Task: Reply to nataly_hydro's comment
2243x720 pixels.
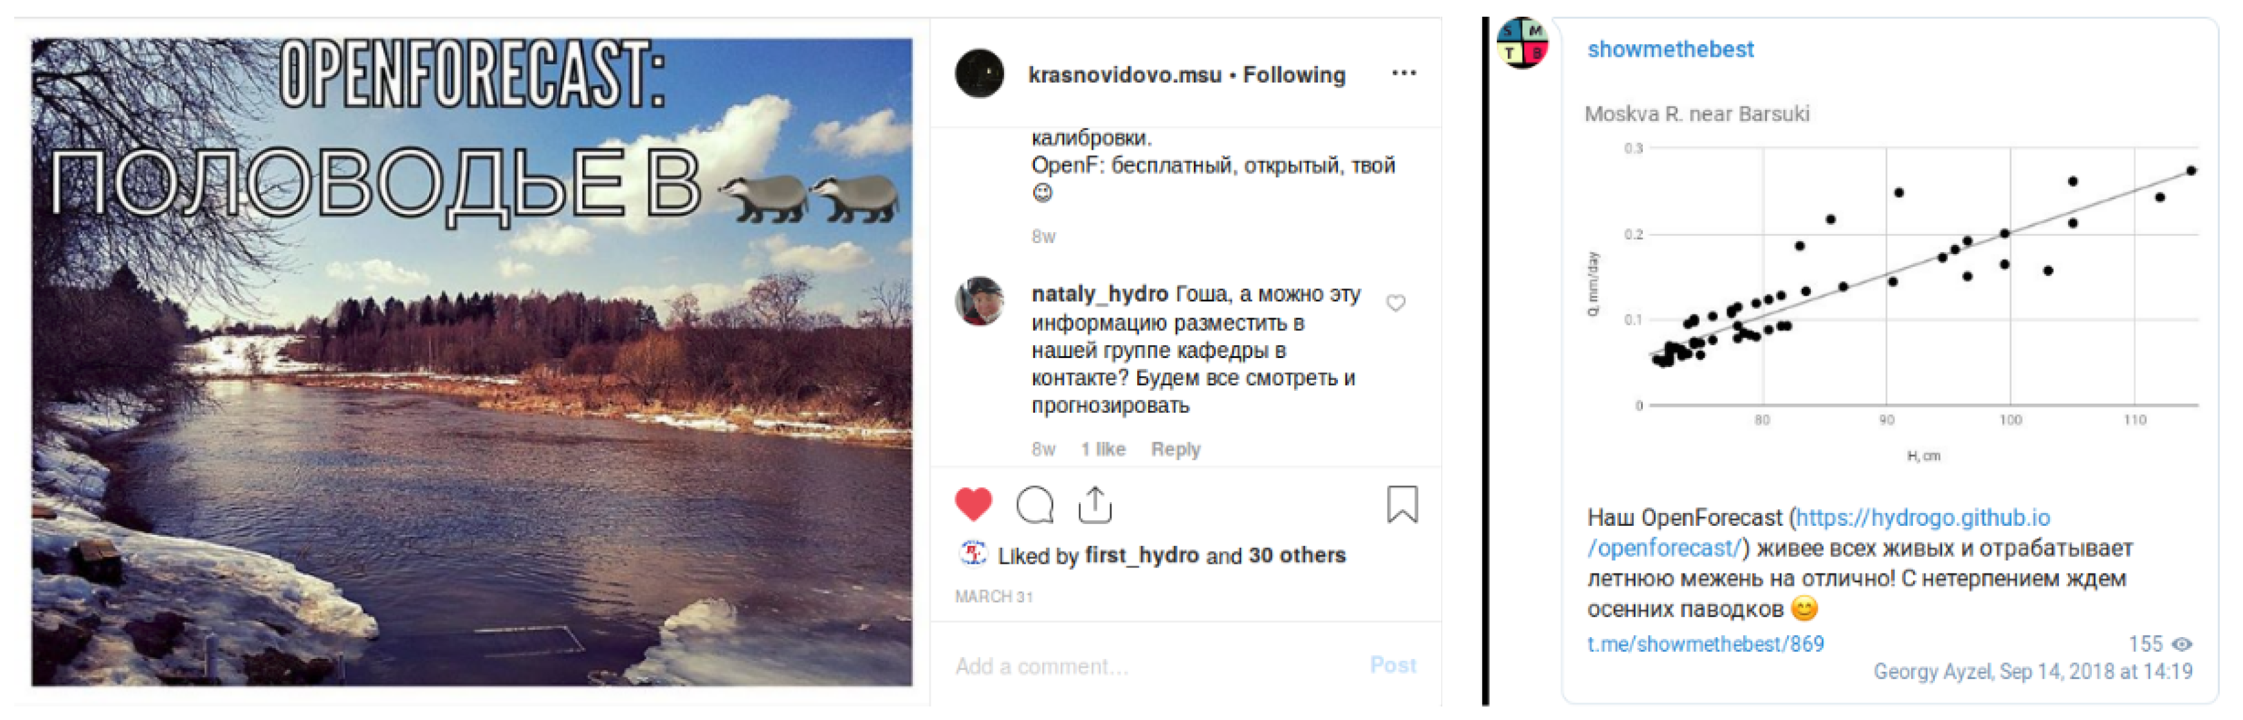Action: tap(1175, 449)
